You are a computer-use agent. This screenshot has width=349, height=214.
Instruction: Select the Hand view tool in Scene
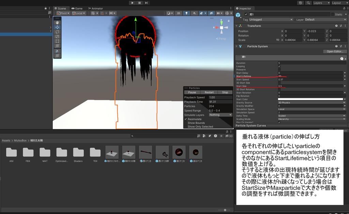pyautogui.click(x=57, y=22)
